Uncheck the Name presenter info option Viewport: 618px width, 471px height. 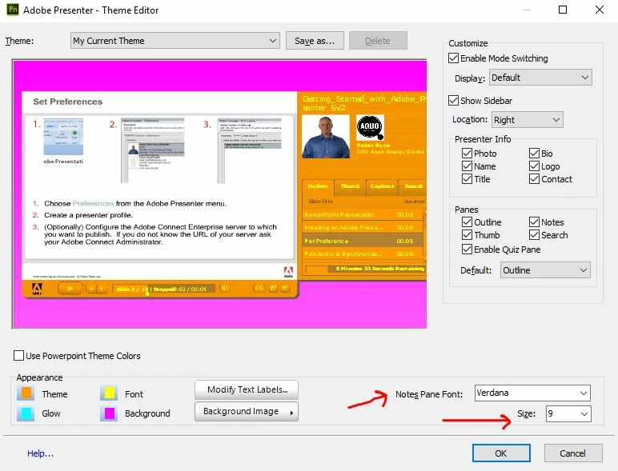467,166
